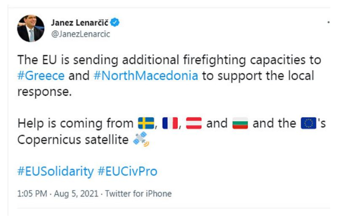Open the tweet's more options menu
Screen dimensions: 340x220
click(329, 22)
